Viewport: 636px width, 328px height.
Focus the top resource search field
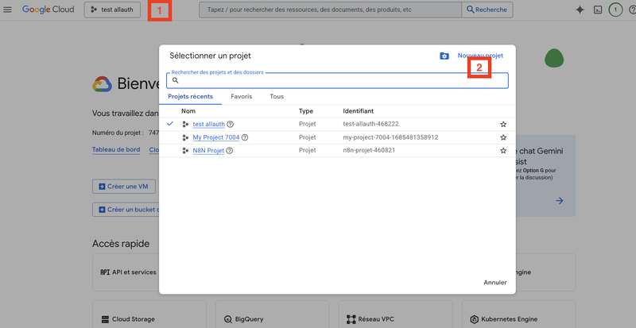330,10
